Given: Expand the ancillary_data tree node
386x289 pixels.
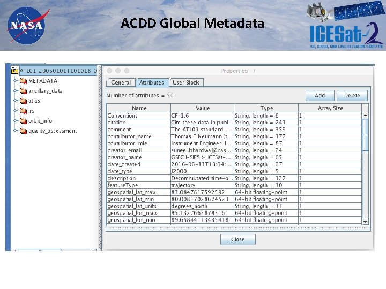Looking at the screenshot, I should [x=16, y=90].
